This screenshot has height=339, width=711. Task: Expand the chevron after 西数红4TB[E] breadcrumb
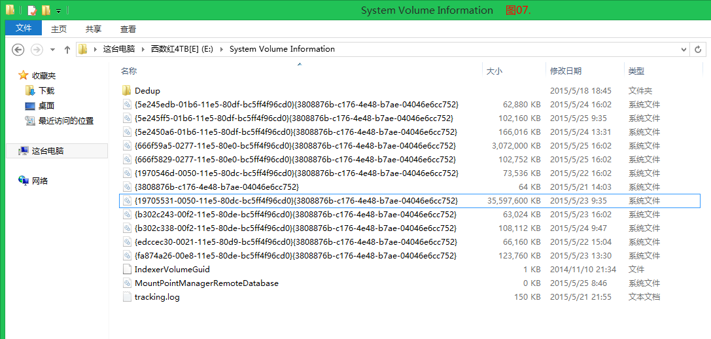[x=221, y=49]
